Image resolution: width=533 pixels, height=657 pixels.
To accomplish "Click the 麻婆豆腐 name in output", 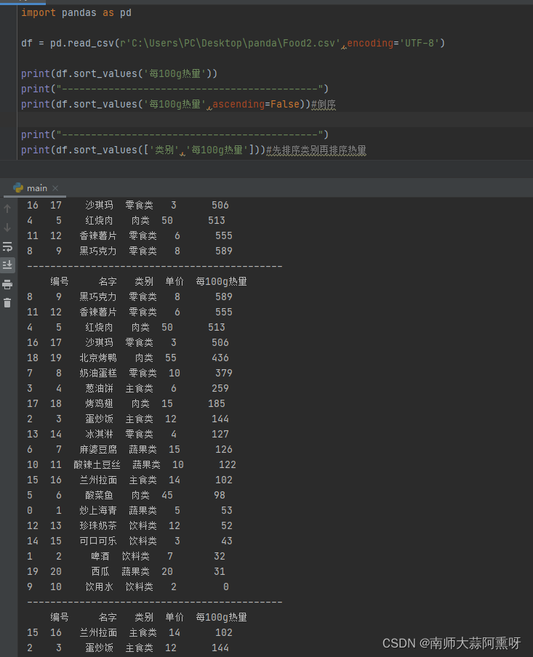I will point(98,449).
